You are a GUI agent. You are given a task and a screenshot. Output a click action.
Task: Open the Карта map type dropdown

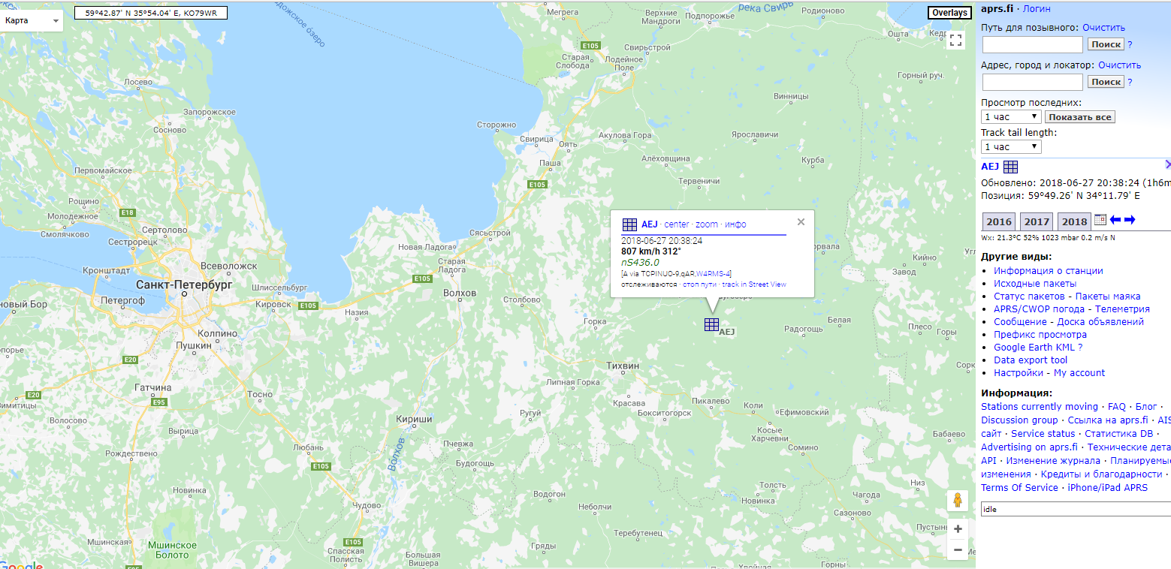[x=32, y=20]
